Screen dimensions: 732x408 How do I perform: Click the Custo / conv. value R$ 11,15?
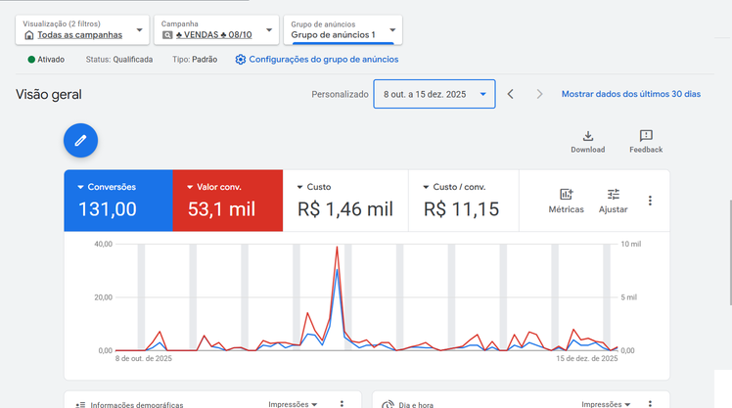pos(461,209)
